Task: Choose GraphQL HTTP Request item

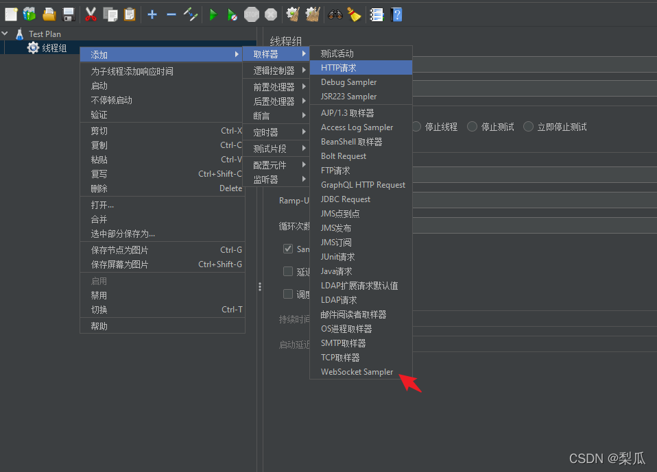Action: [361, 184]
